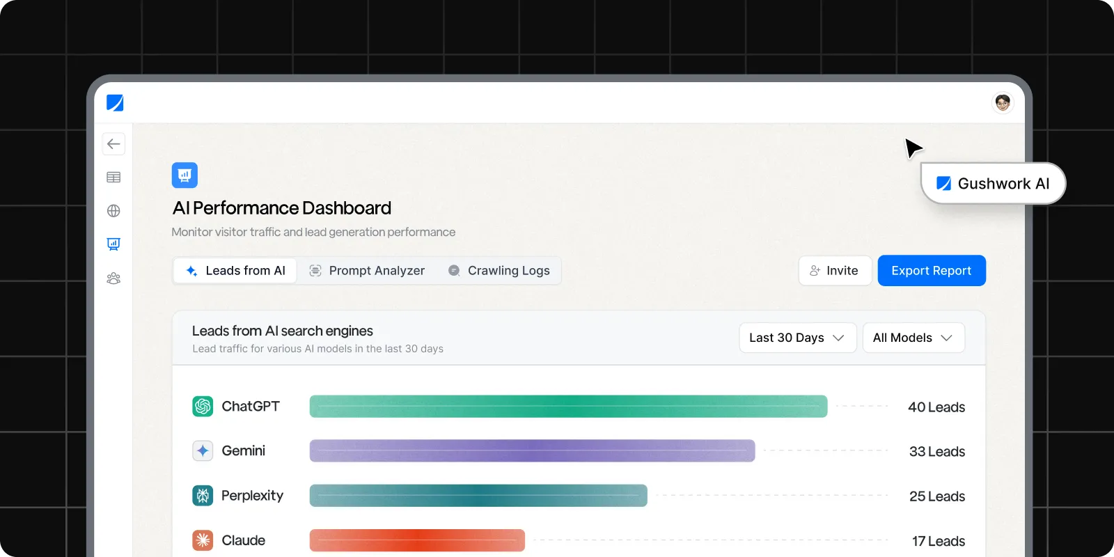Click the AI Performance Dashboard heading
This screenshot has height=557, width=1114.
pos(282,208)
